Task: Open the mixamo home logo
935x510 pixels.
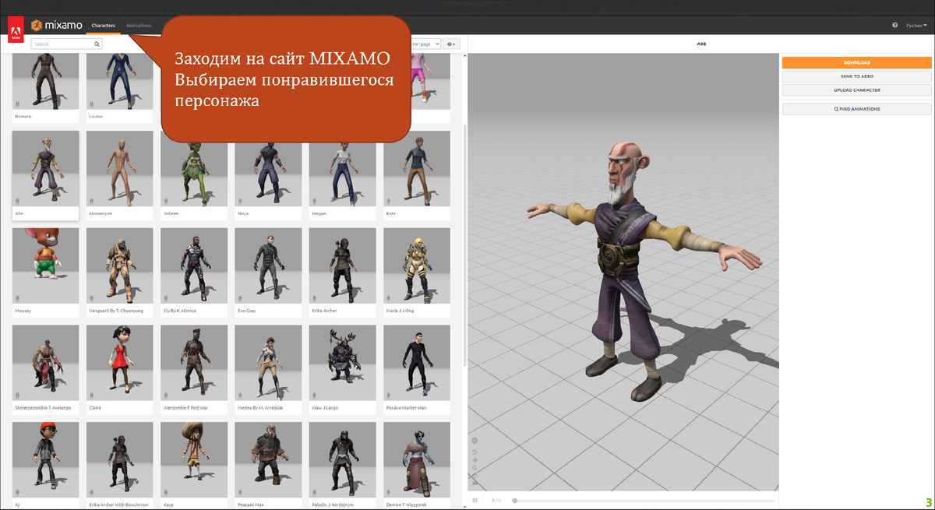Action: pyautogui.click(x=57, y=26)
